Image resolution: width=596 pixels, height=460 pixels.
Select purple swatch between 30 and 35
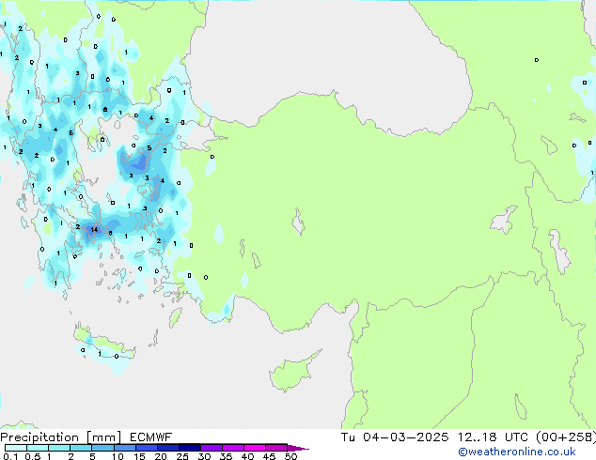tap(211, 448)
